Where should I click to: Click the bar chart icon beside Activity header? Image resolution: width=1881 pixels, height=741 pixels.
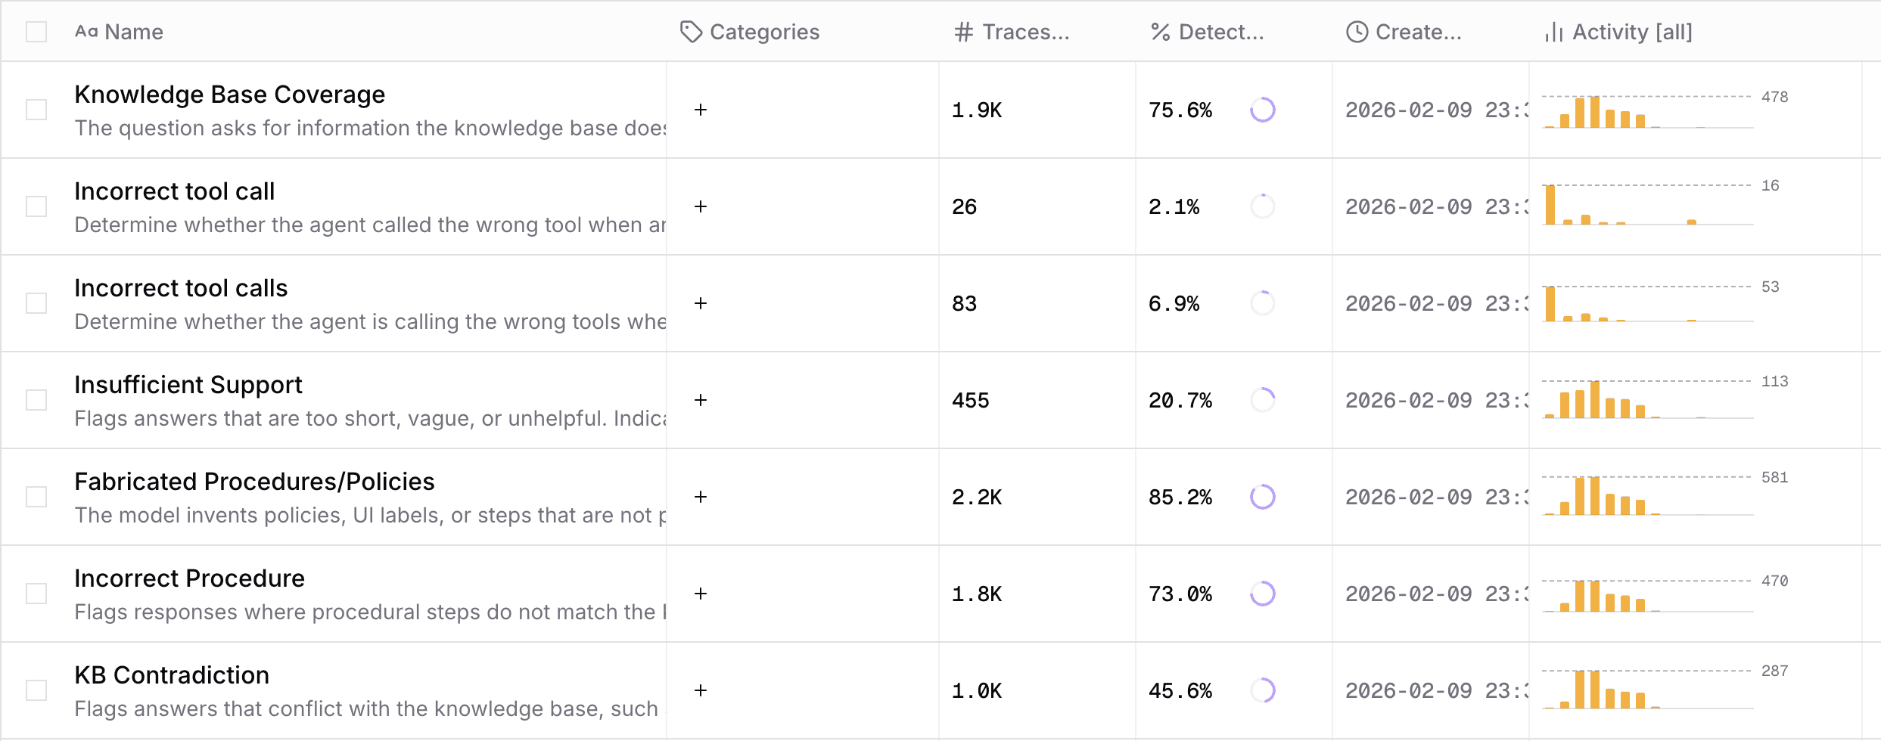[x=1553, y=32]
